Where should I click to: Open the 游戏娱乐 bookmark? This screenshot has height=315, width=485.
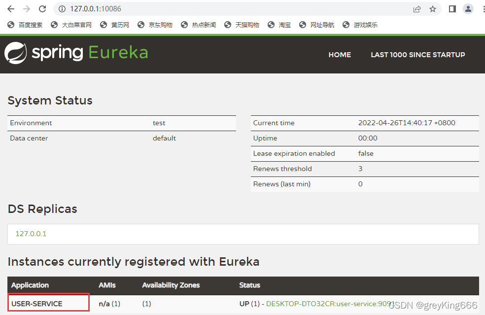(360, 25)
